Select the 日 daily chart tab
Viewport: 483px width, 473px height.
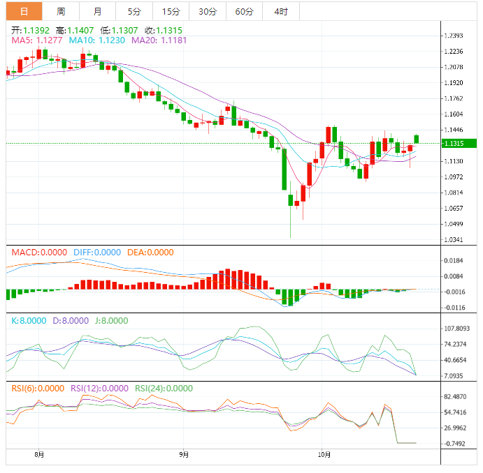(24, 11)
